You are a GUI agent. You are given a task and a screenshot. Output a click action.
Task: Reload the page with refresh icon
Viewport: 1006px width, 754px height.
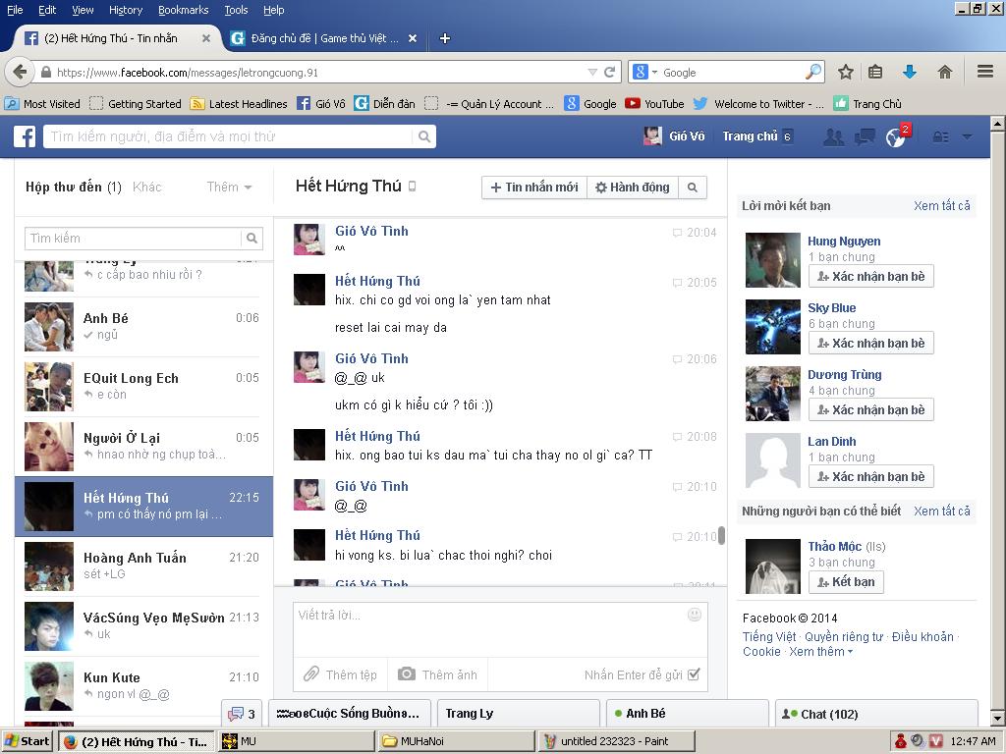pos(609,72)
